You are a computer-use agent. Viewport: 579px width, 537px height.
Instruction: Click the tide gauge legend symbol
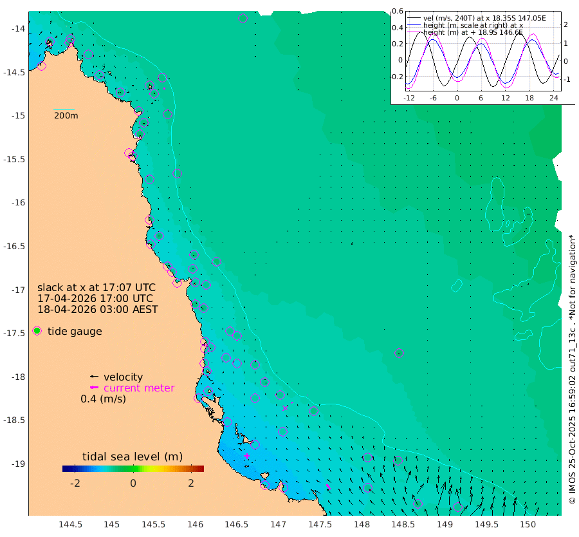(37, 331)
